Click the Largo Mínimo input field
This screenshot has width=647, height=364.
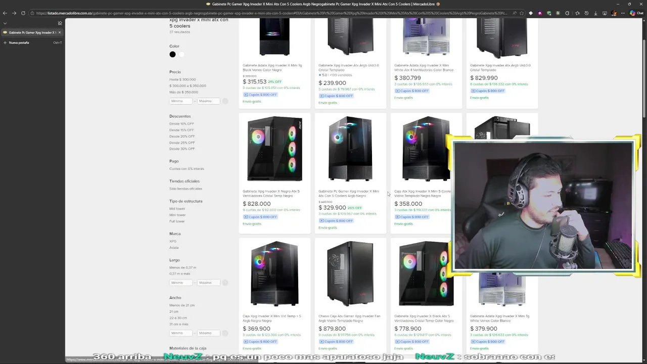[x=180, y=283]
